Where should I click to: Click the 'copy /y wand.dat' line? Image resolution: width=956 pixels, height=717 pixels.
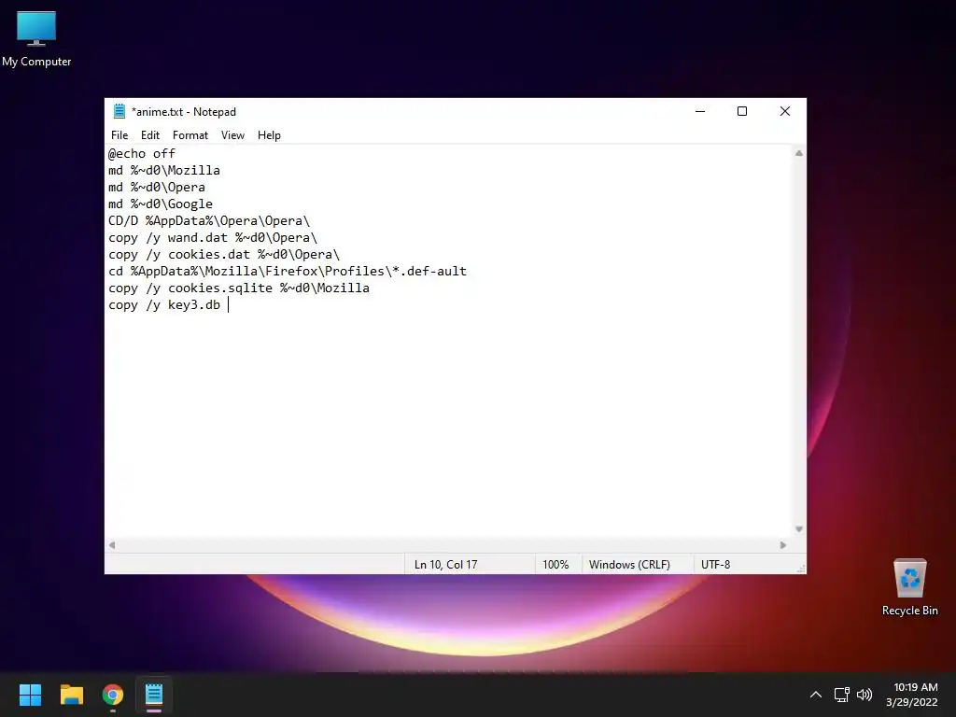pos(213,238)
